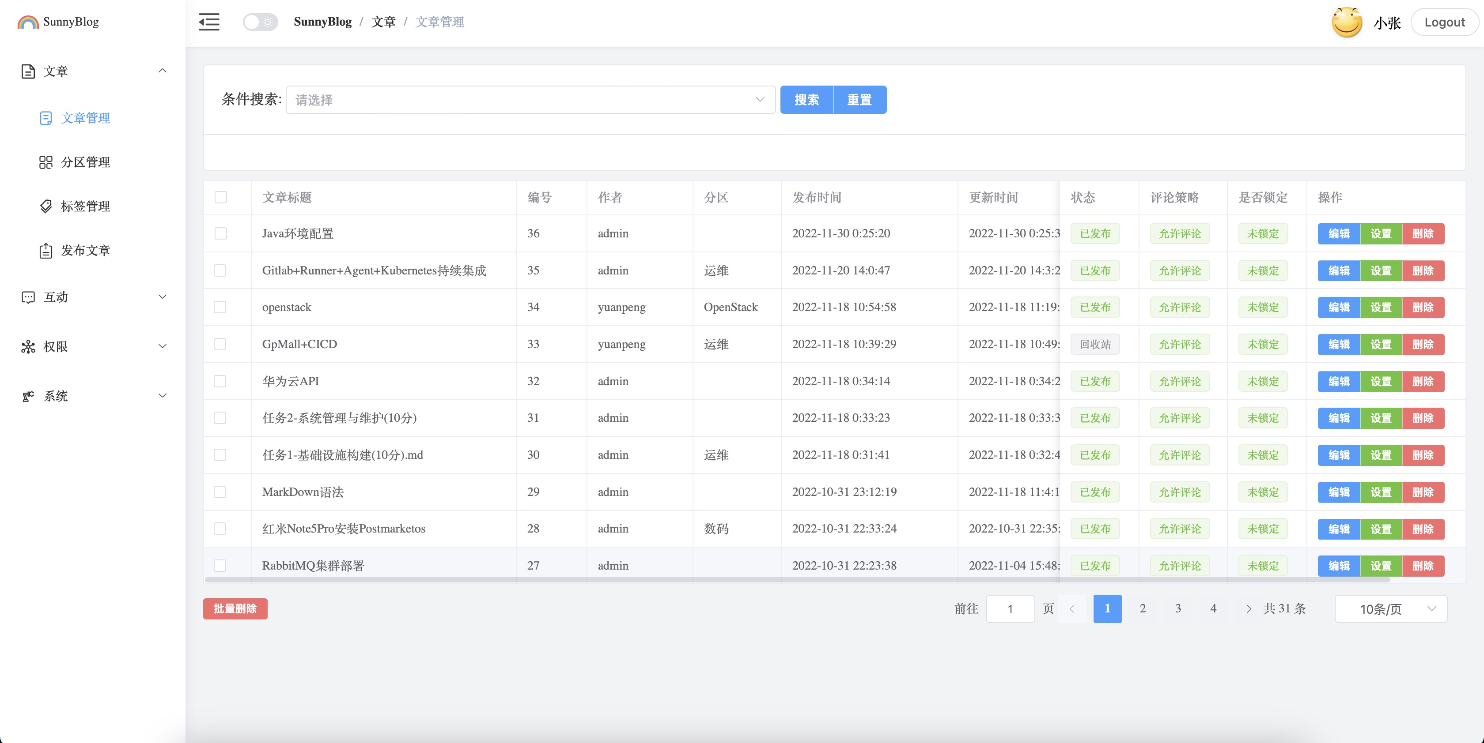Click the SunnyBlog breadcrumb link
Screen dimensions: 1484x743
(322, 22)
